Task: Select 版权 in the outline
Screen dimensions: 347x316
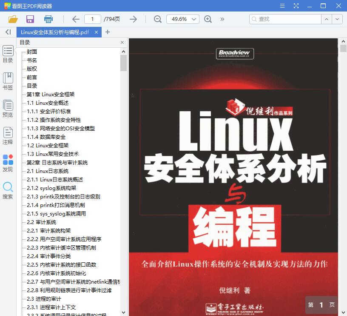Action: 32,69
